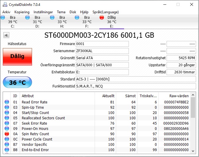Select the Reallocated Sectors Count row

point(96,118)
